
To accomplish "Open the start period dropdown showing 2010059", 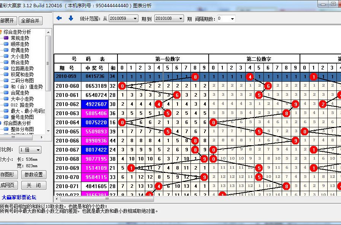I will [x=123, y=19].
